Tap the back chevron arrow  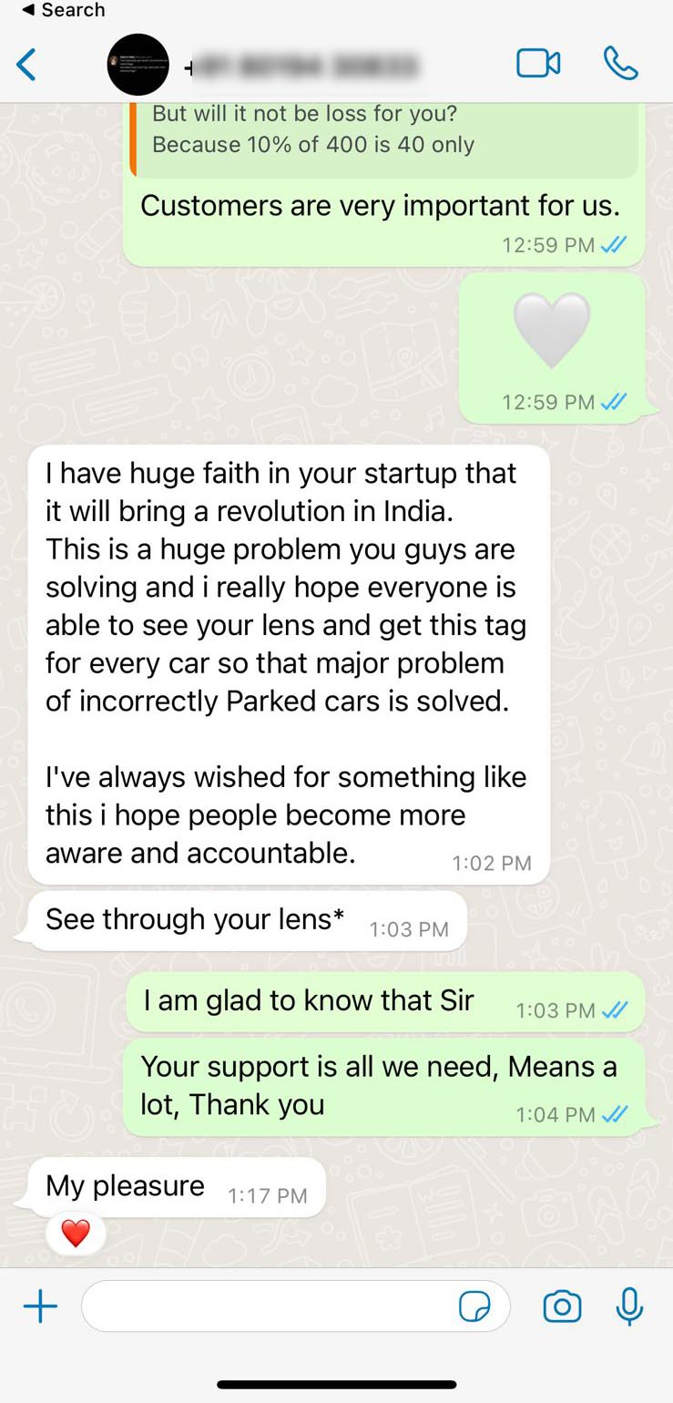(26, 65)
